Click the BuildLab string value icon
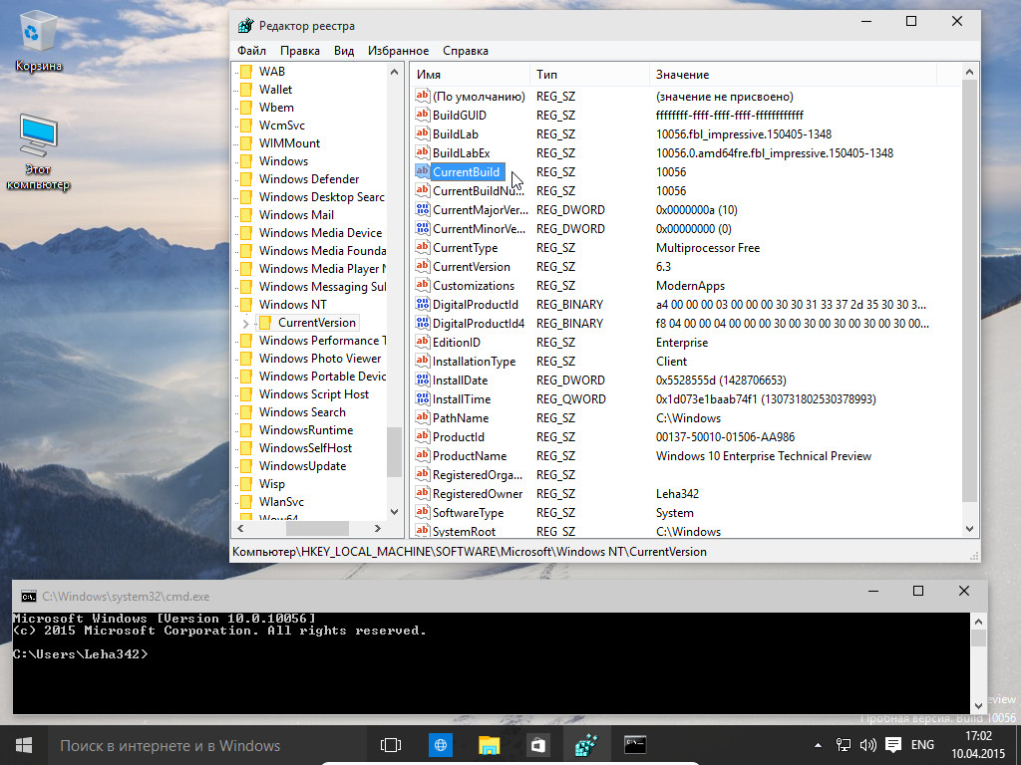The image size is (1021, 765). (423, 134)
